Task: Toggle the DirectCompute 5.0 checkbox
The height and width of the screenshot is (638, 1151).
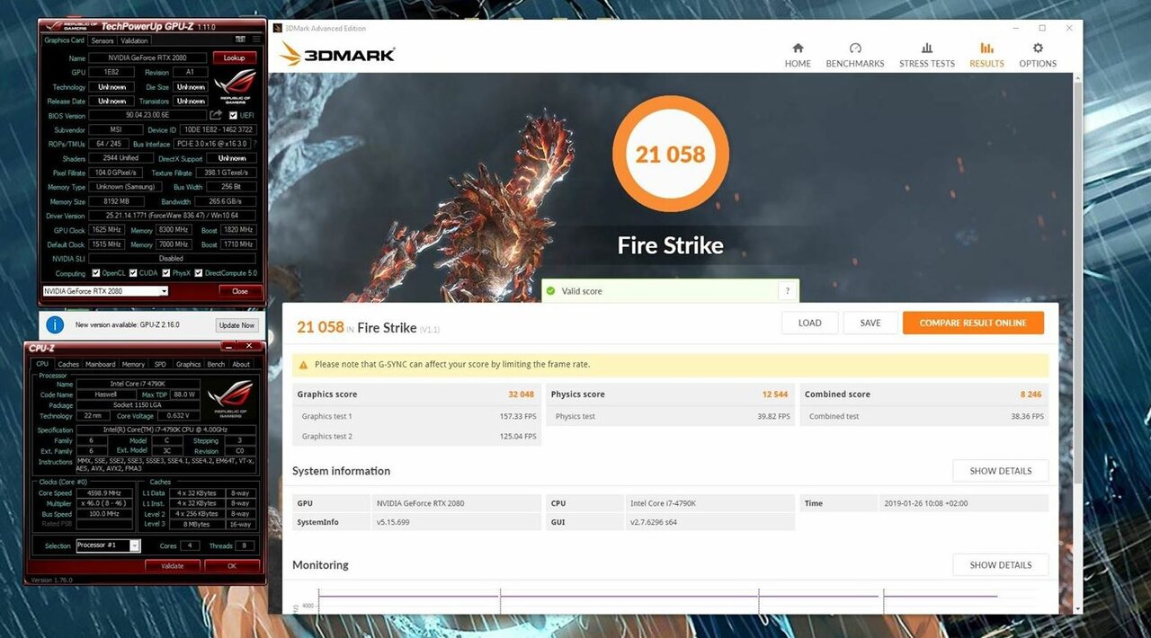Action: pyautogui.click(x=199, y=273)
